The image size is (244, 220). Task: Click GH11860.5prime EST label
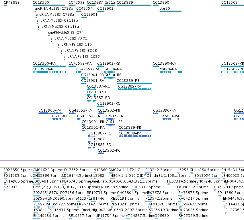pyautogui.click(x=204, y=170)
